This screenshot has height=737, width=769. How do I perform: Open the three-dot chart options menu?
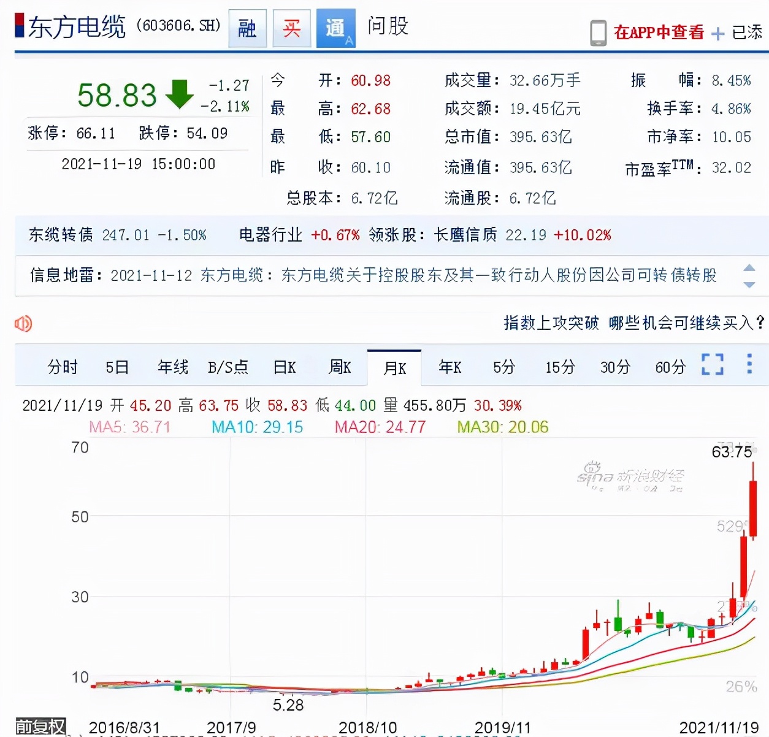pos(749,364)
